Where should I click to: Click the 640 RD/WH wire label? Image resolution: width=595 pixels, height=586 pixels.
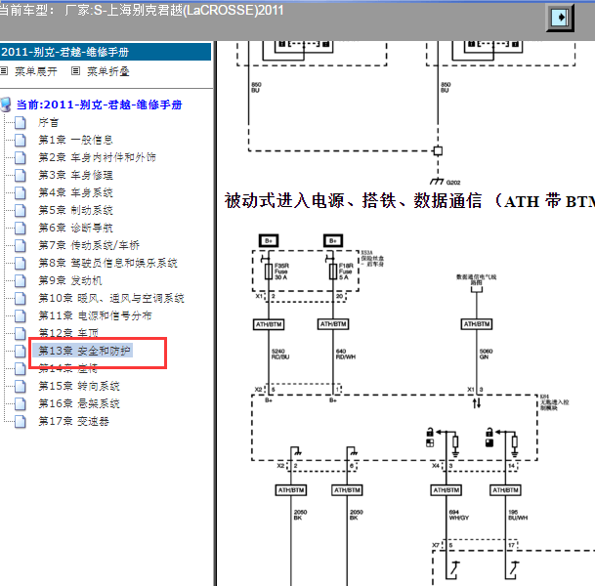(345, 355)
